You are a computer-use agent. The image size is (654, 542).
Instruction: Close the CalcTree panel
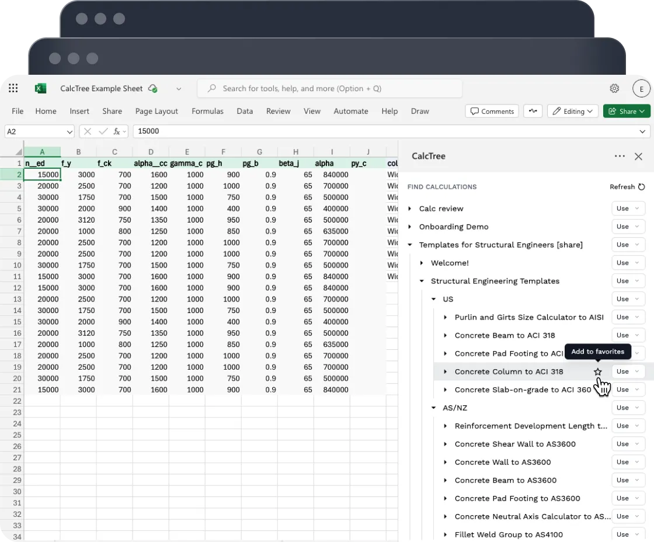pos(638,157)
